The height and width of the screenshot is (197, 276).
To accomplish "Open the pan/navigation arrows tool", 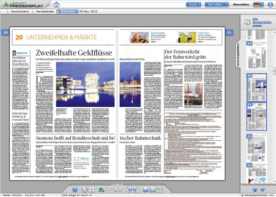I will click(85, 189).
